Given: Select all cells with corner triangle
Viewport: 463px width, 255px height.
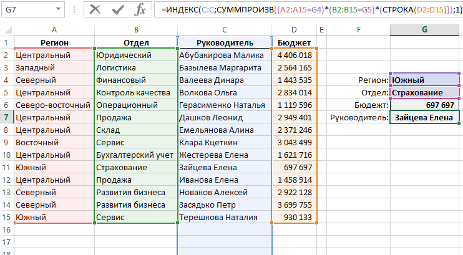Looking at the screenshot, I should tap(7, 30).
